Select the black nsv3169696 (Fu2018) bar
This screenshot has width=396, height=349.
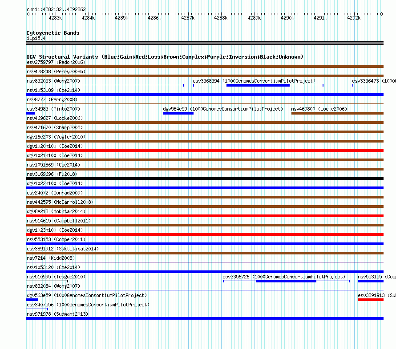pos(205,178)
